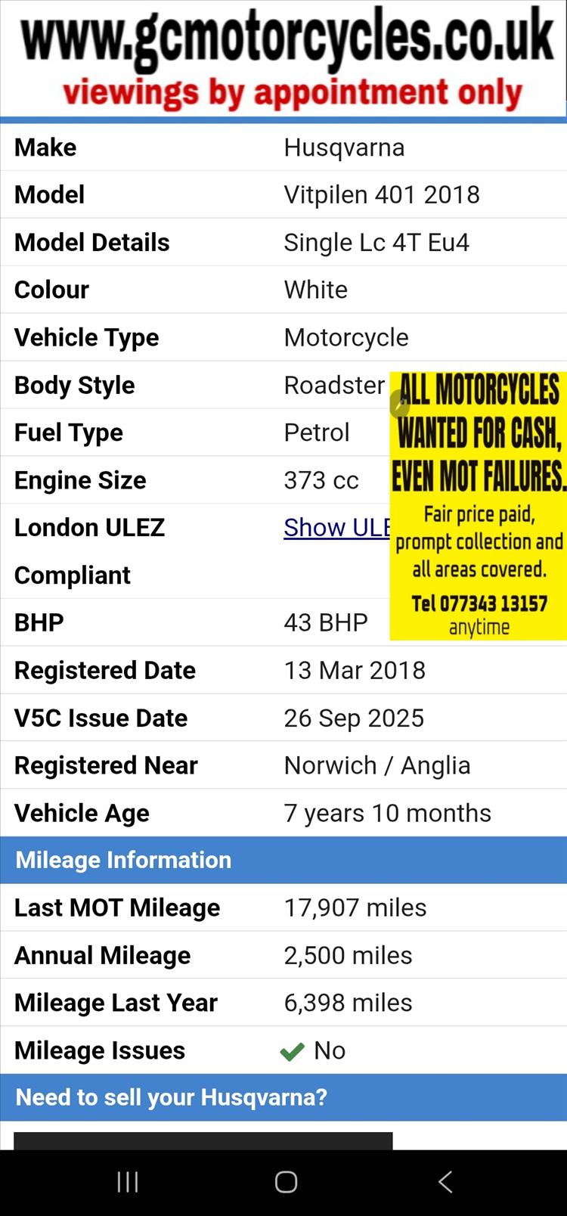This screenshot has width=567, height=1216.
Task: Select the Mileage Information section header
Action: coord(123,860)
